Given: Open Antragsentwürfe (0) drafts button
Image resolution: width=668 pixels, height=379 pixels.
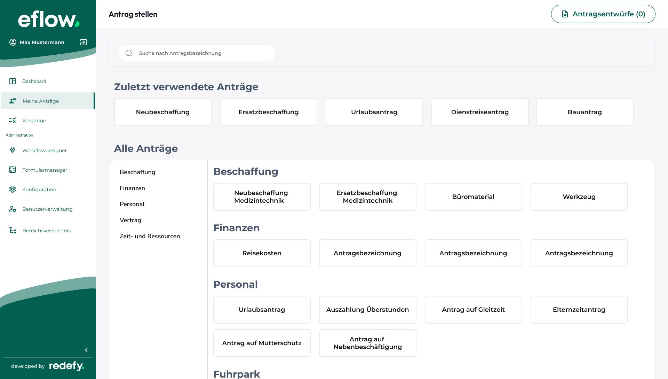Looking at the screenshot, I should pos(603,14).
